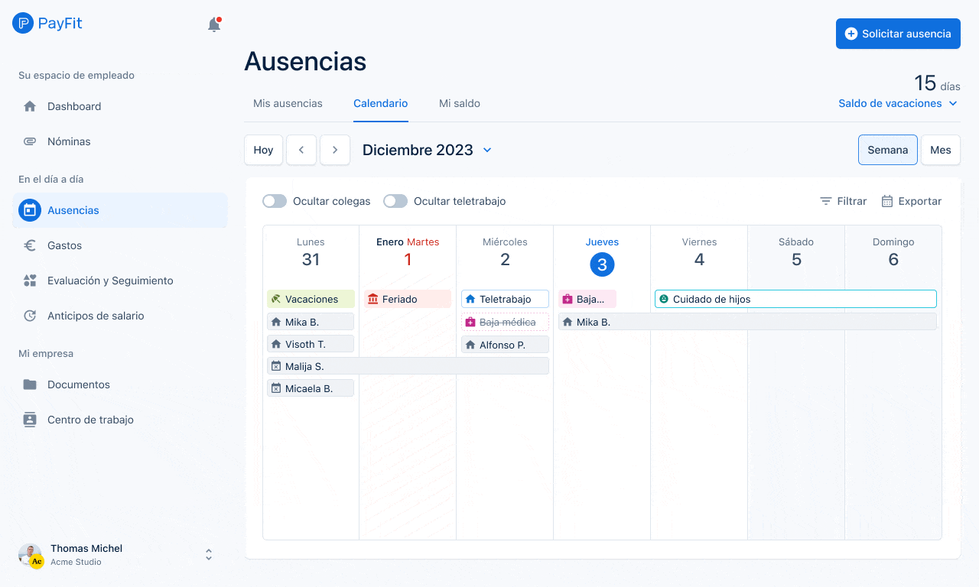Click the Centro de trabajo contact icon
Viewport: 979px width, 587px height.
coord(30,420)
